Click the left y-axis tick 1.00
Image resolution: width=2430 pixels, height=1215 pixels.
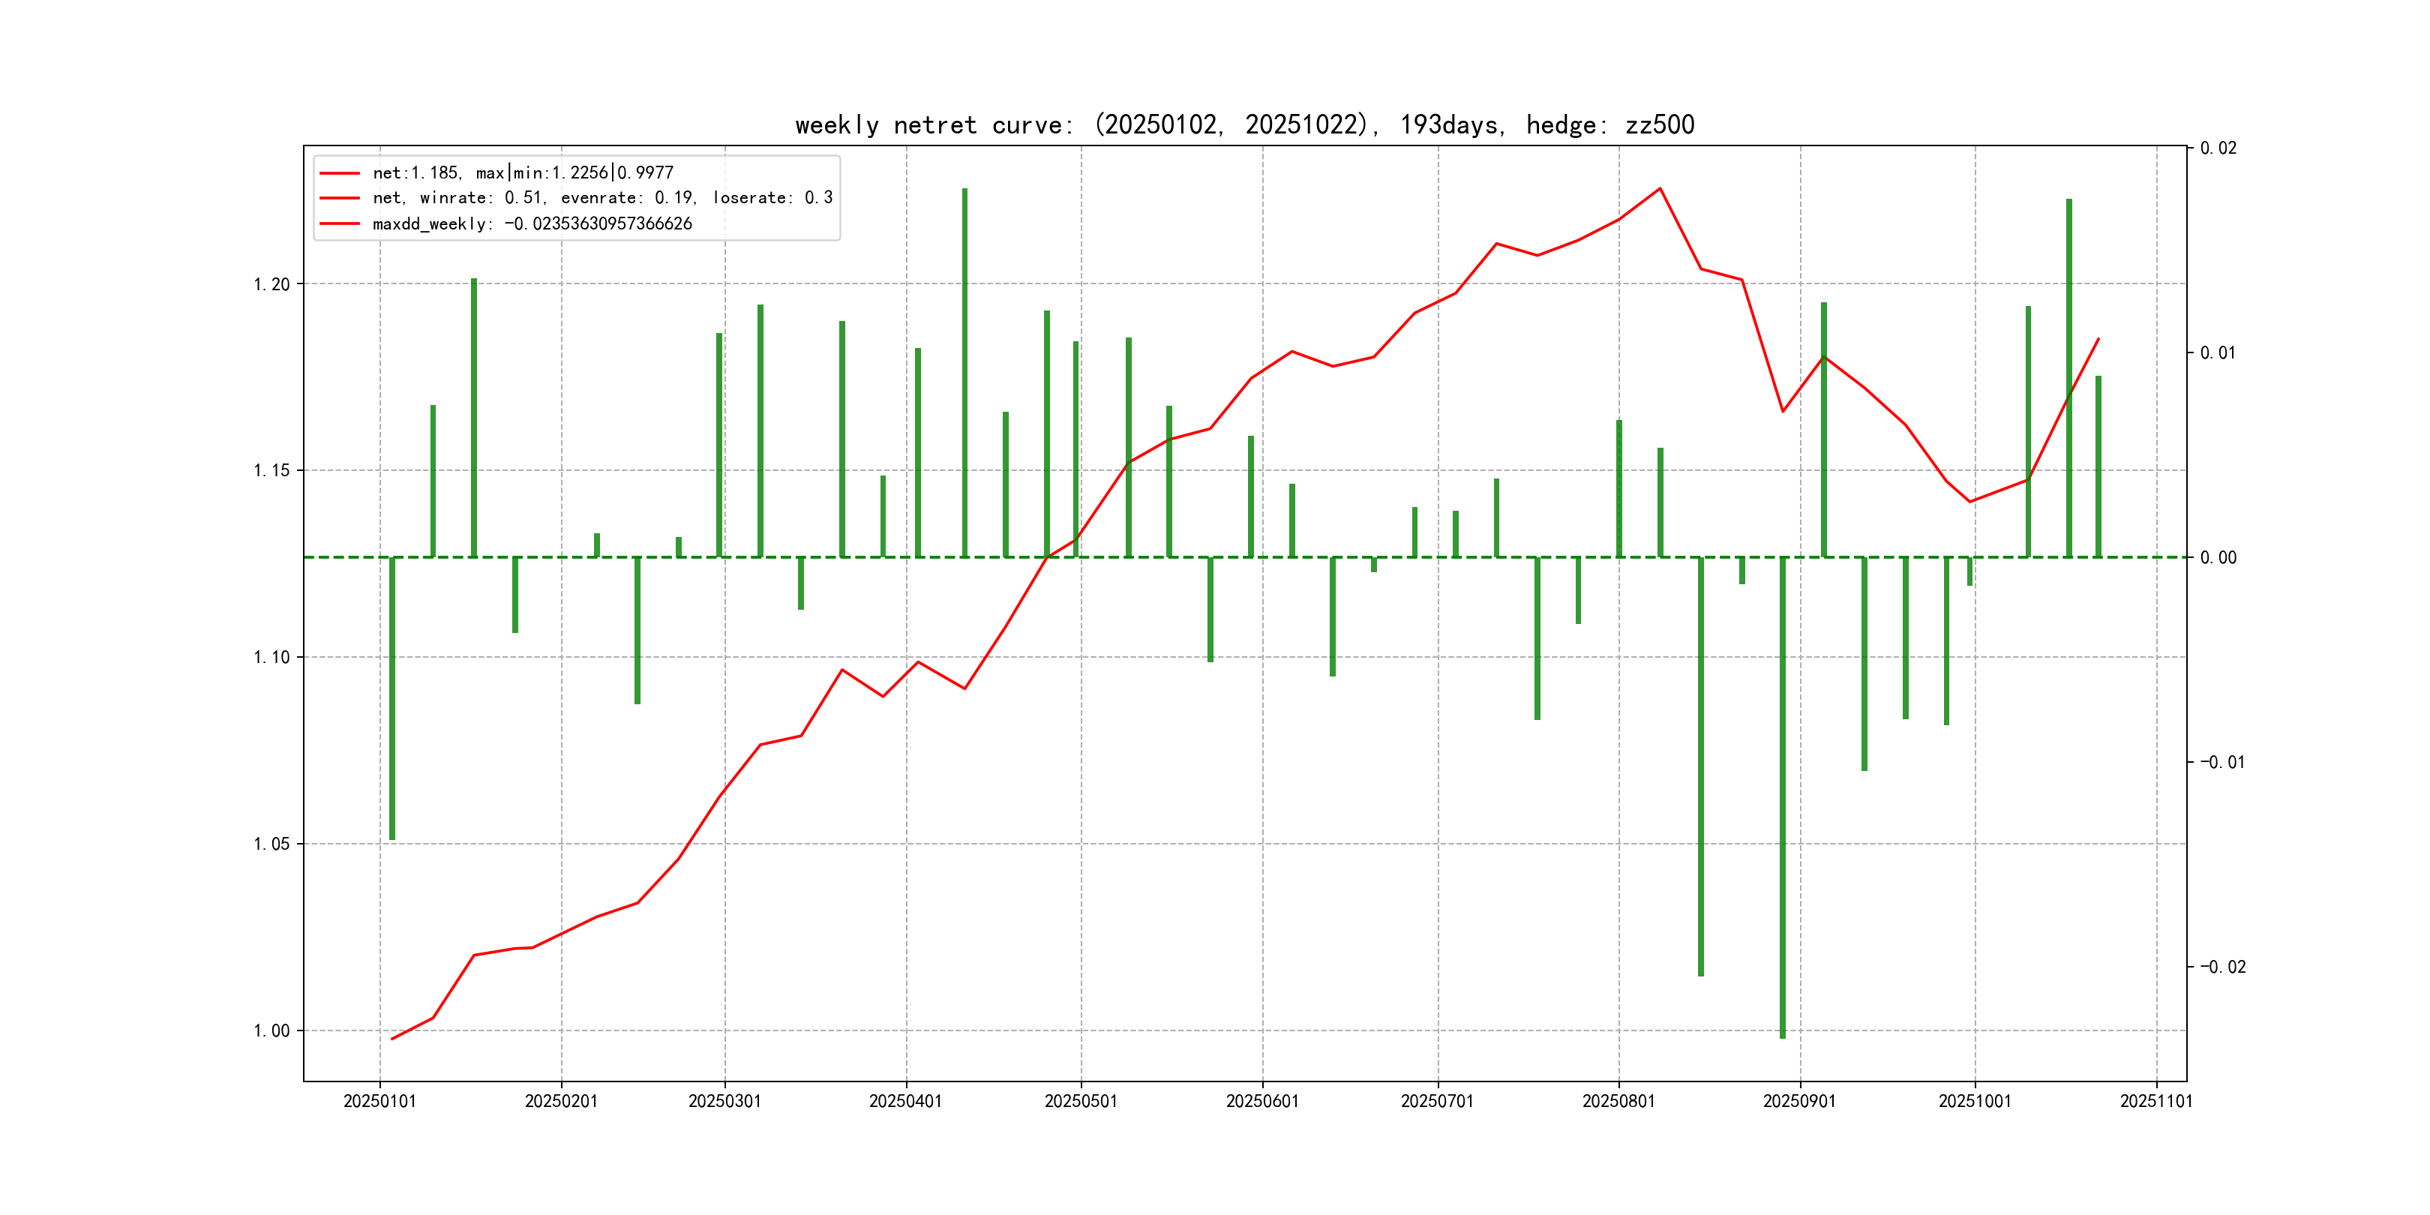point(271,1030)
